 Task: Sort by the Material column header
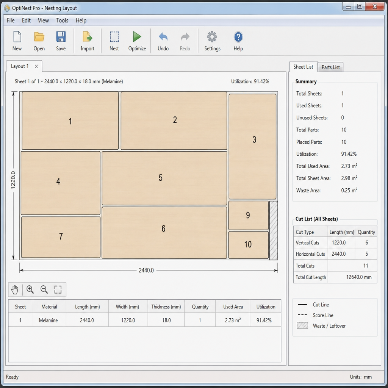point(49,307)
